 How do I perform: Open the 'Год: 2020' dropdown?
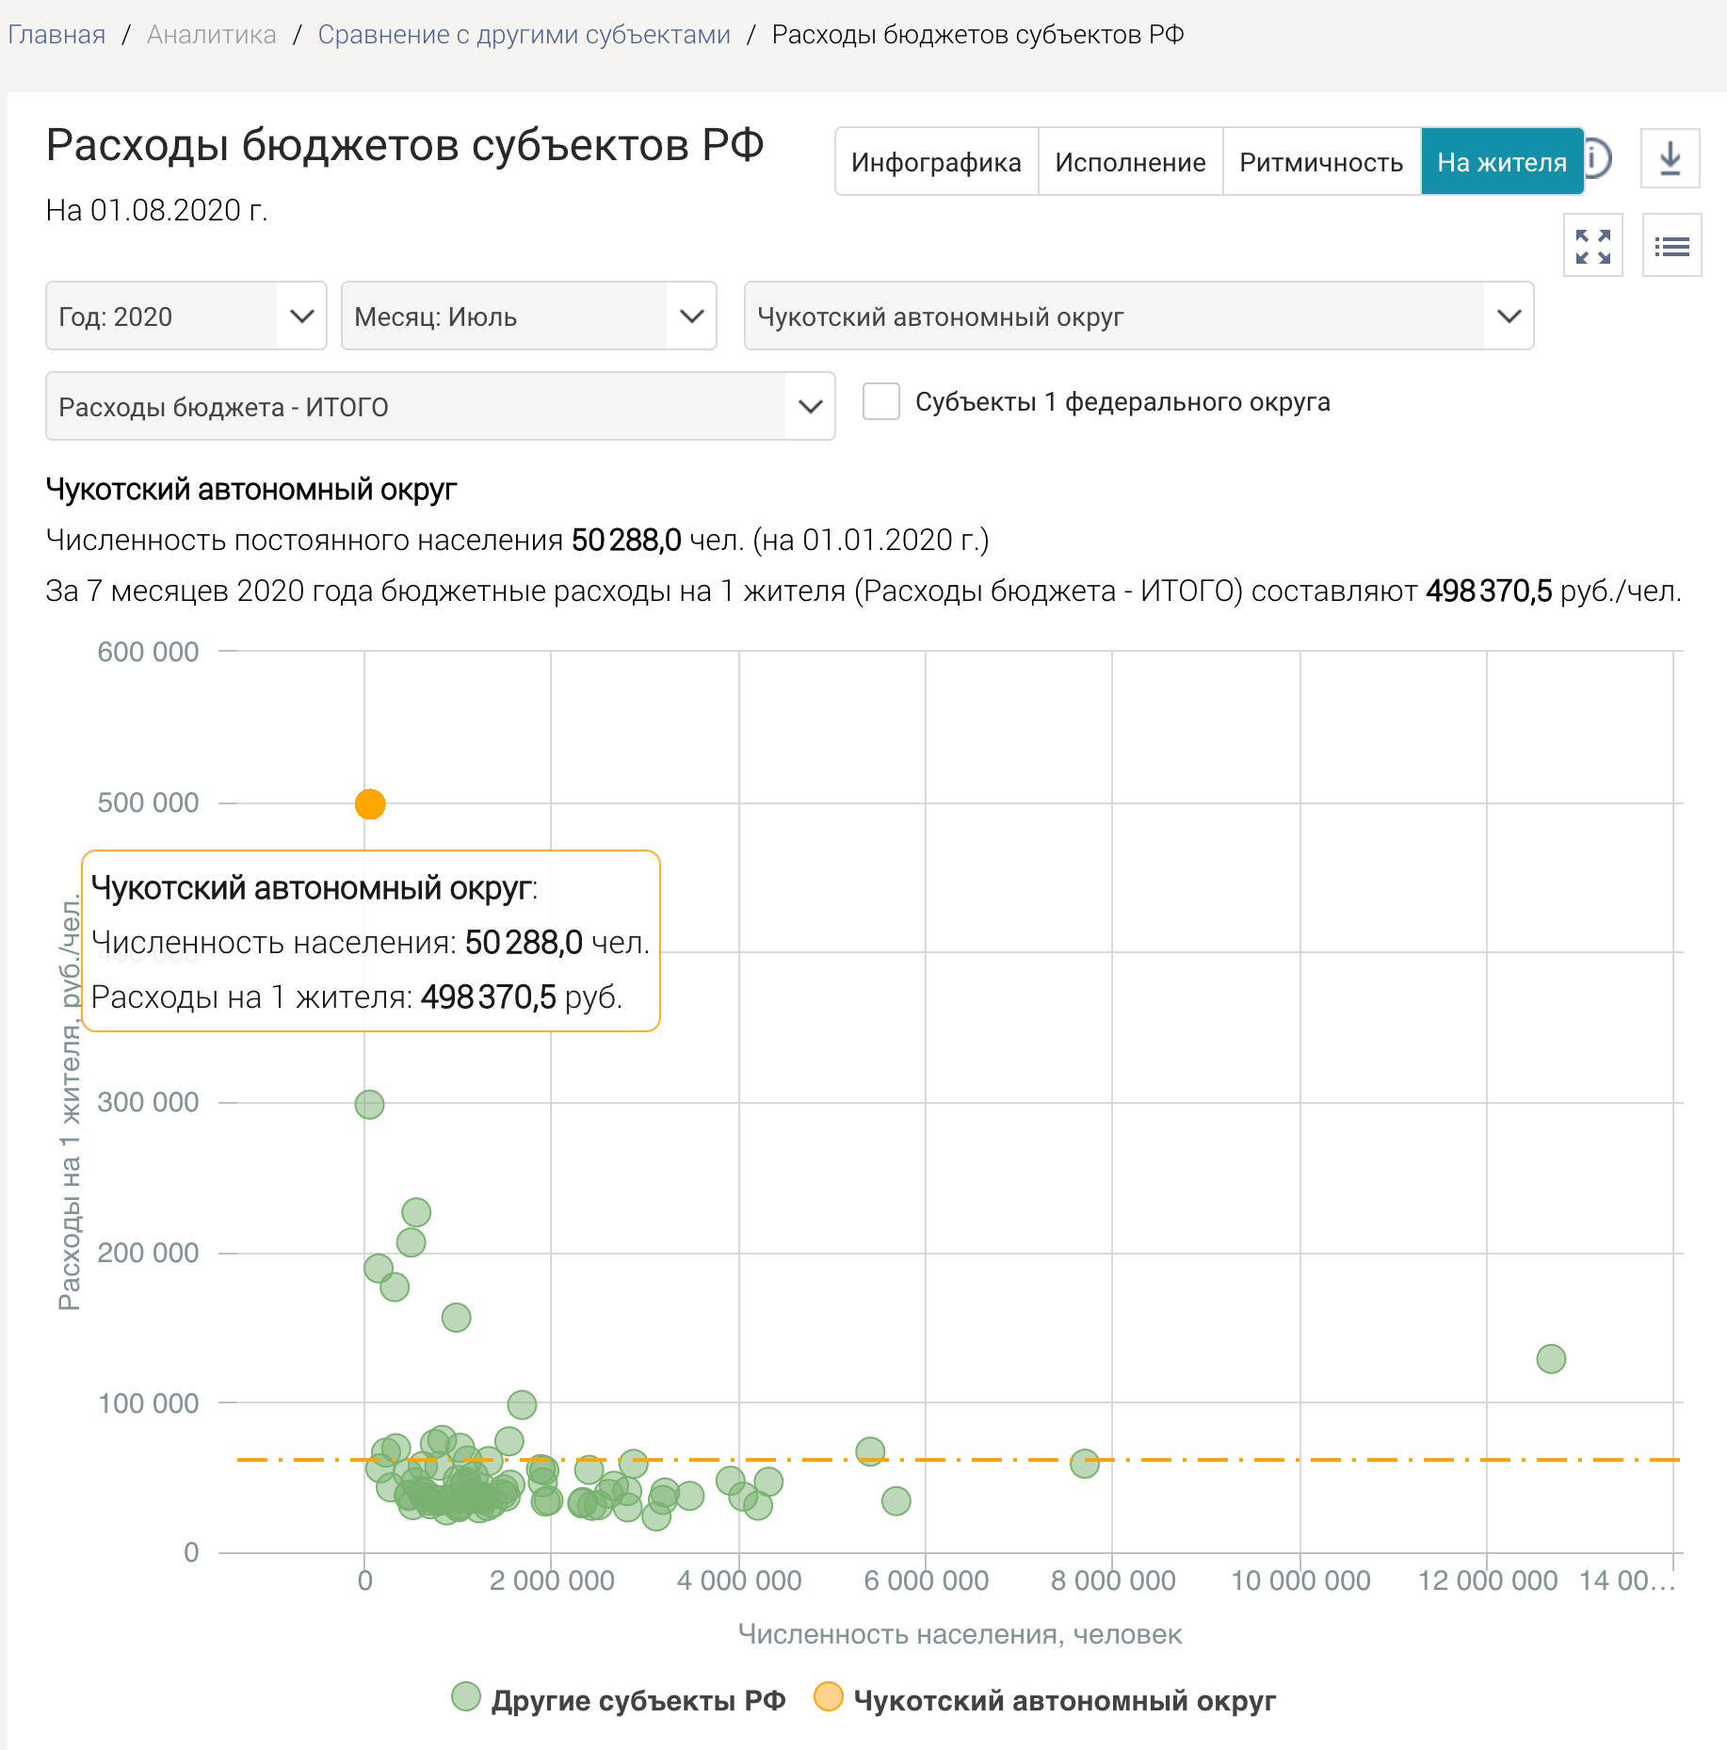point(186,316)
